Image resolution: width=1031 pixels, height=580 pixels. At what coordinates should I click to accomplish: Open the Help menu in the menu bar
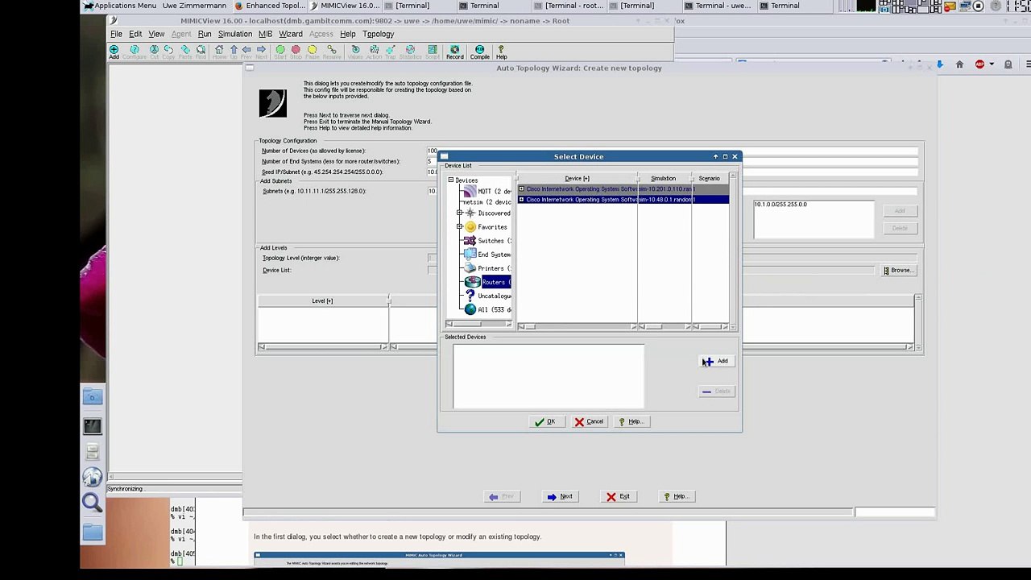pyautogui.click(x=348, y=34)
